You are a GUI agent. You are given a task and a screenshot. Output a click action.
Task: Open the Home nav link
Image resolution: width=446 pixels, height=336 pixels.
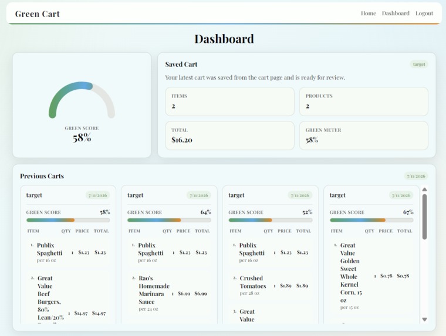pos(369,13)
